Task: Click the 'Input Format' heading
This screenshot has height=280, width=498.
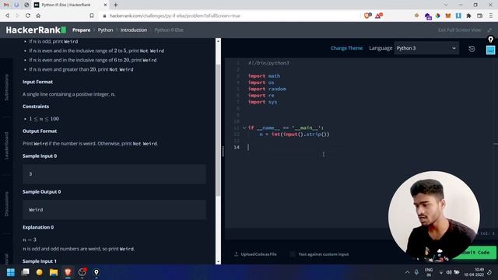Action: tap(37, 82)
